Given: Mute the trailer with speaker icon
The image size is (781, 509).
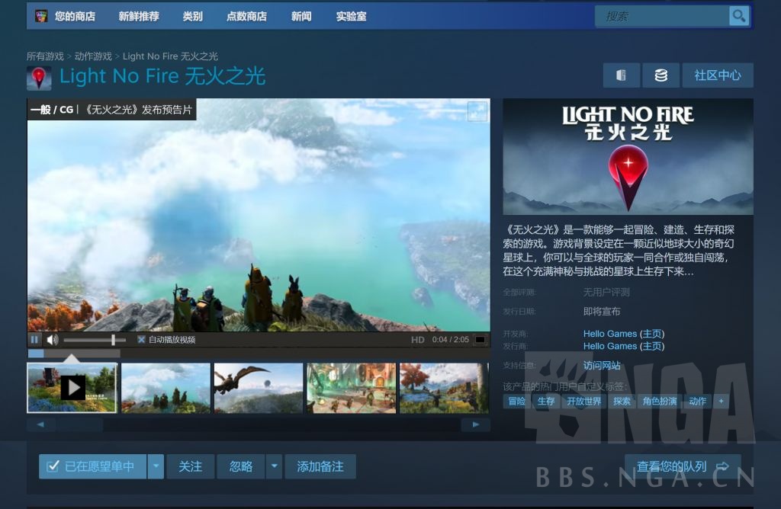Looking at the screenshot, I should pyautogui.click(x=53, y=339).
